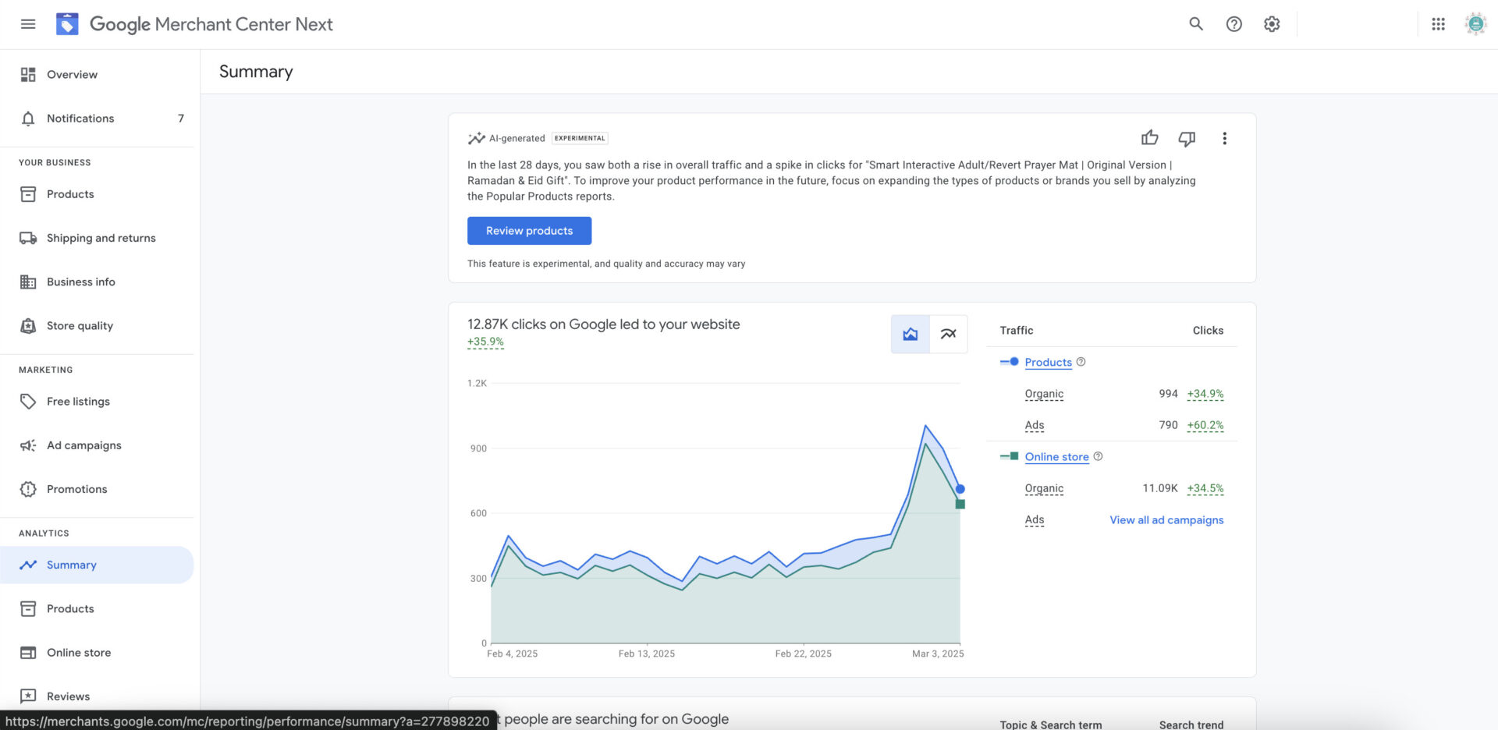Open the help question mark icon
1498x730 pixels.
pos(1234,24)
